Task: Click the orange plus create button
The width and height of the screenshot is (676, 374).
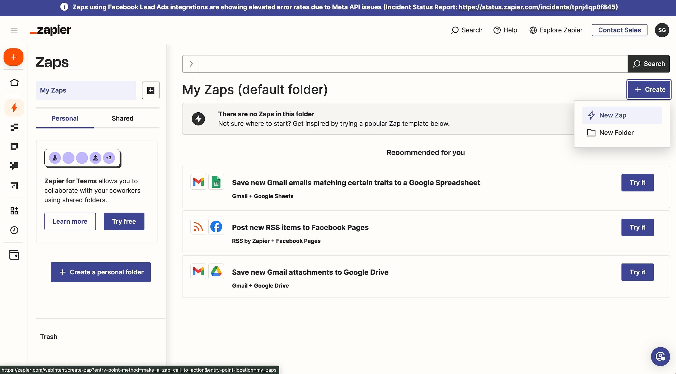Action: [13, 57]
